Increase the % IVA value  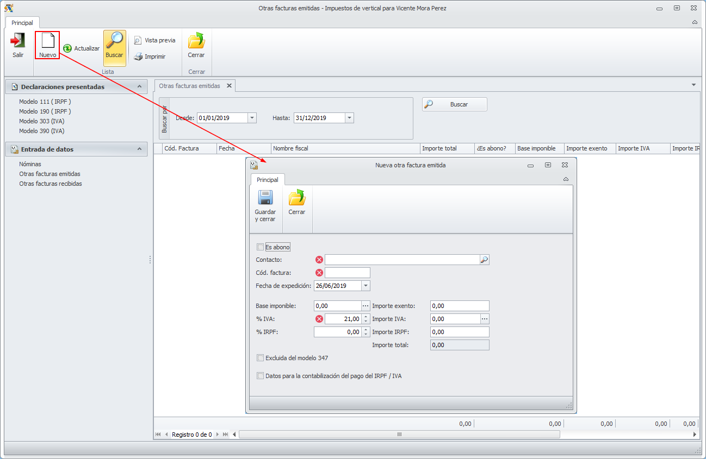(366, 317)
